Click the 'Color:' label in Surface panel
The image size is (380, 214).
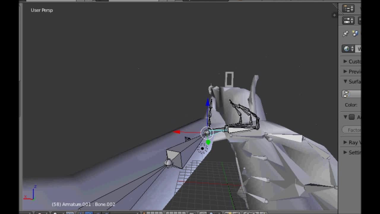click(351, 105)
